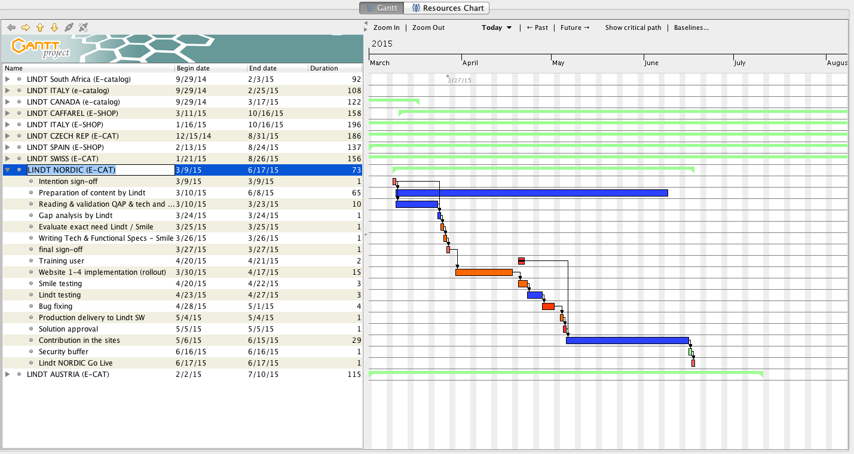Select the Smile testing task
The image size is (854, 454).
(x=182, y=283)
